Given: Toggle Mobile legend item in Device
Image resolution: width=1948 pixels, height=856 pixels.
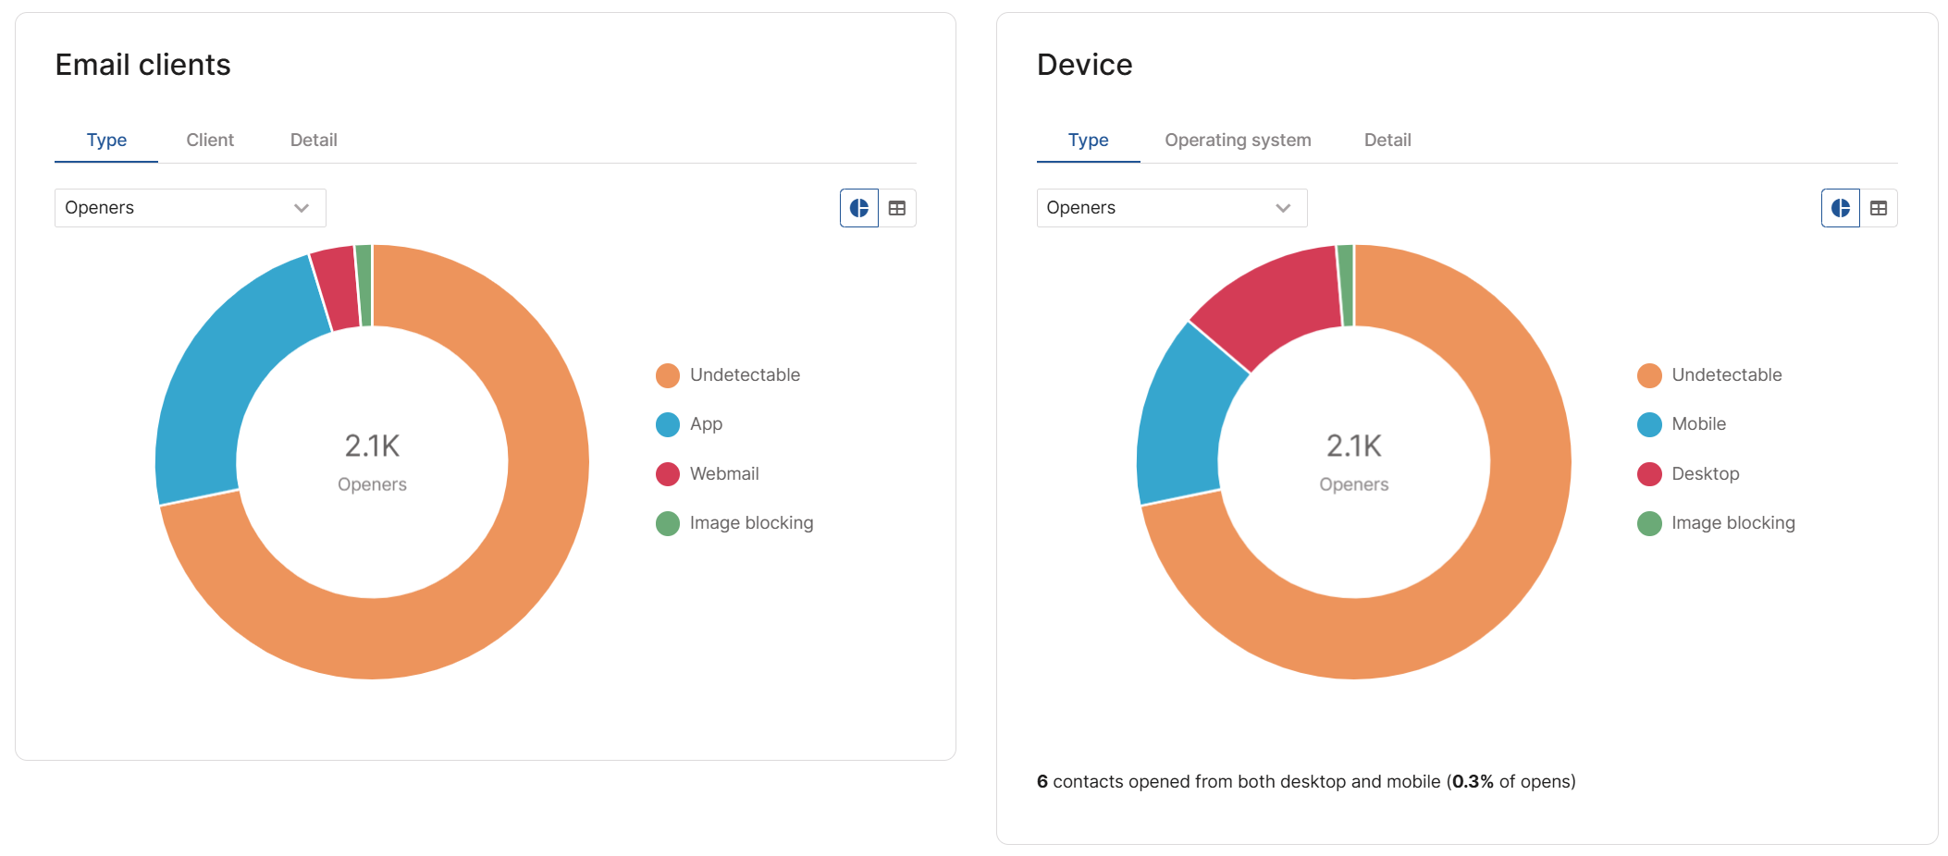Looking at the screenshot, I should [x=1682, y=424].
